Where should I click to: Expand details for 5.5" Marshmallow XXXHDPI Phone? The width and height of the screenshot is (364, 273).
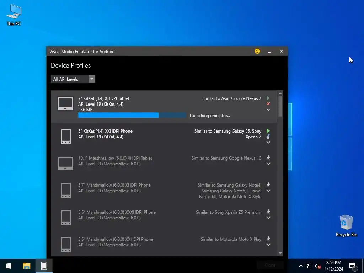268,218
